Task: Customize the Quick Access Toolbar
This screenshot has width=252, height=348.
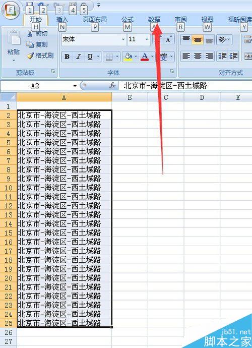Action: point(98,5)
